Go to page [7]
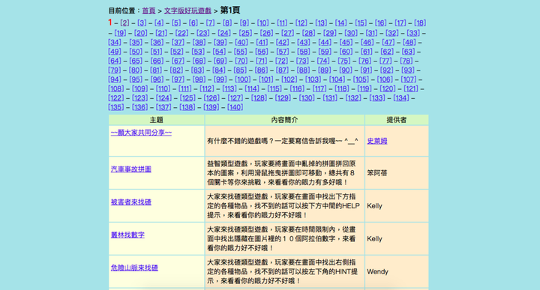540x290 pixels. coord(210,23)
